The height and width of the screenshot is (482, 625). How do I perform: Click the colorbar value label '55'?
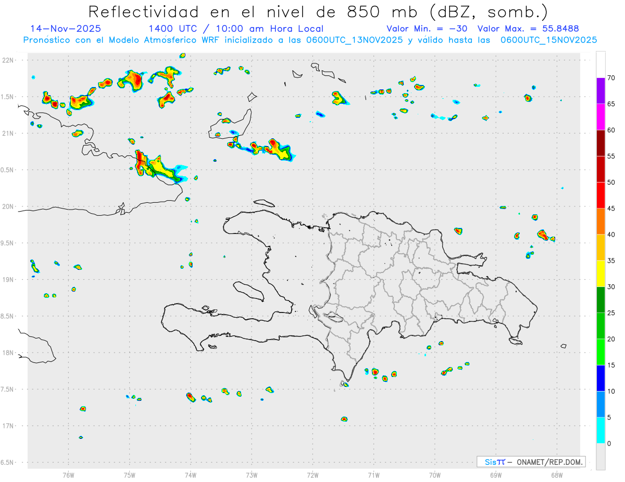[611, 157]
